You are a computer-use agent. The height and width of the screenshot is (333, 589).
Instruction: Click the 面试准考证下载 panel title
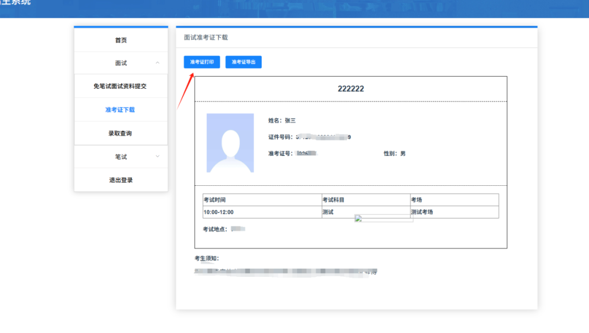click(x=206, y=38)
